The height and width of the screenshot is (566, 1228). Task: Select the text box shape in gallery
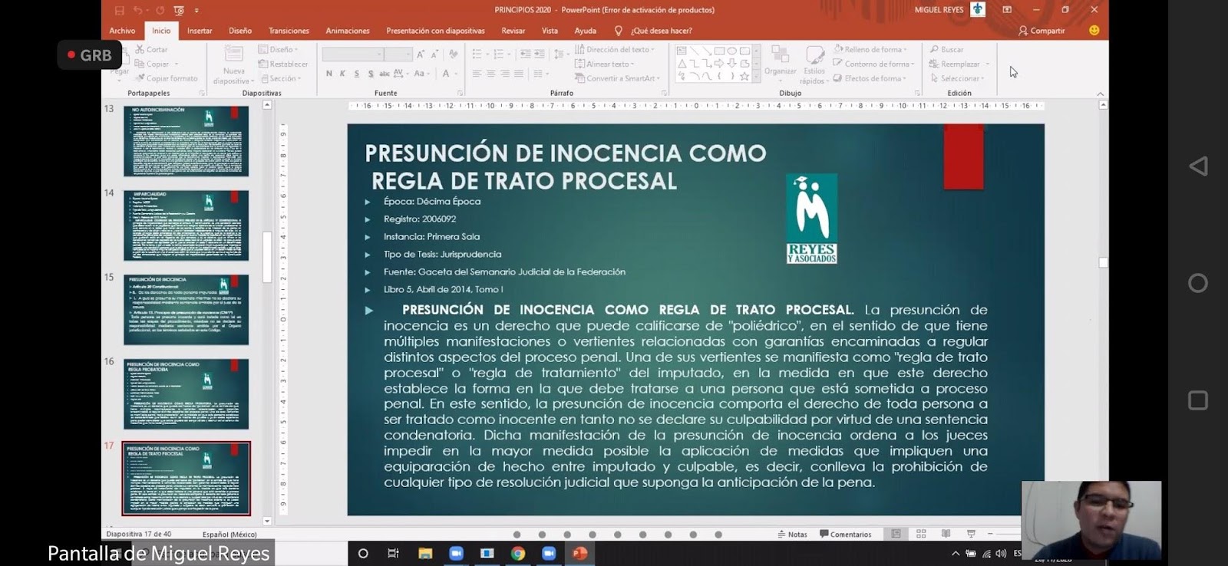[x=682, y=51]
